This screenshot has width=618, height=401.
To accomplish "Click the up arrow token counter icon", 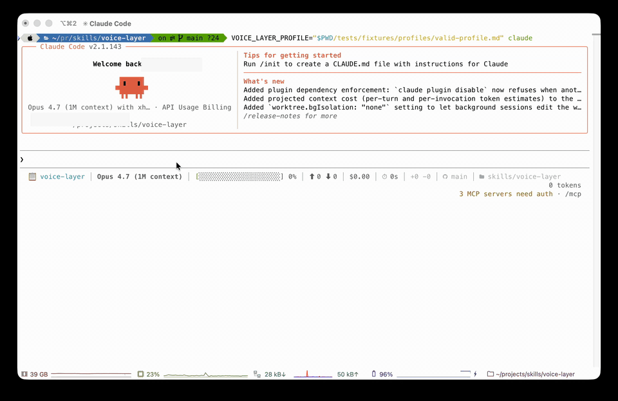I will [x=312, y=177].
